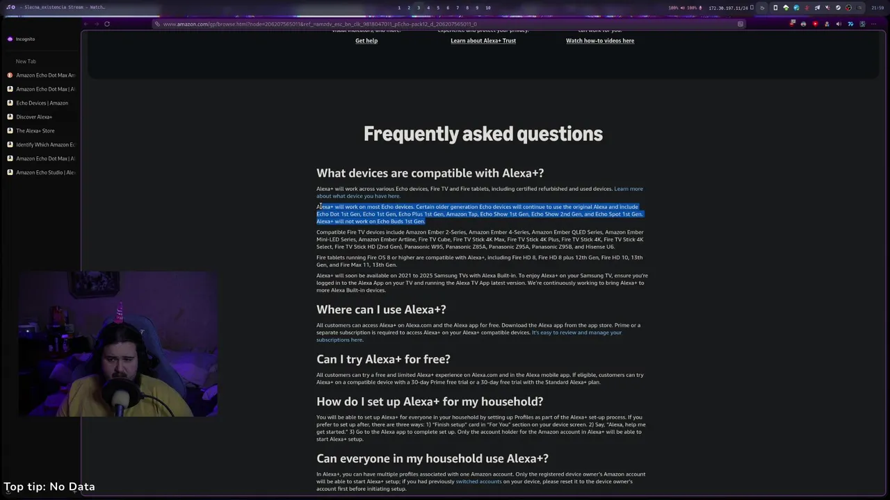Image resolution: width=890 pixels, height=500 pixels.
Task: Click the speaker extension icon in browser toolbar
Action: point(839,24)
